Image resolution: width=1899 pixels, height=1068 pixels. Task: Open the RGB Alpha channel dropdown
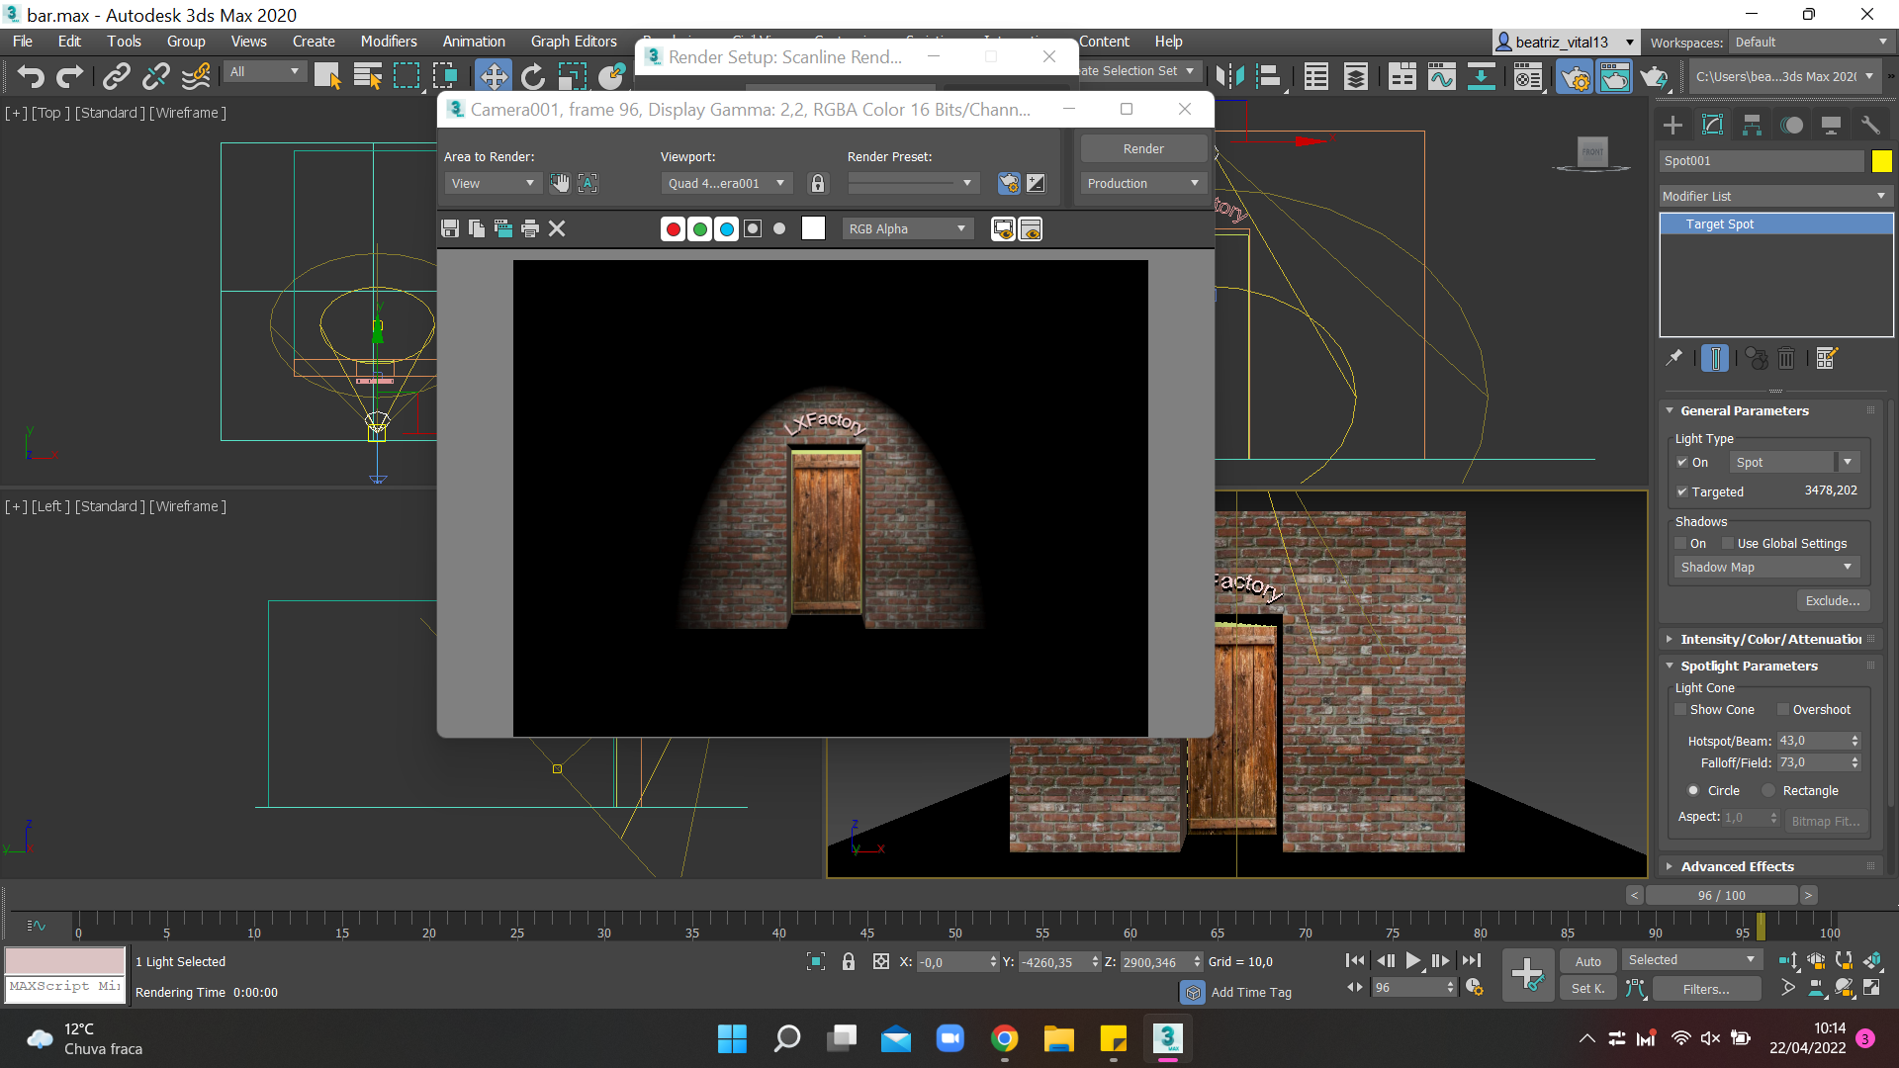908,228
